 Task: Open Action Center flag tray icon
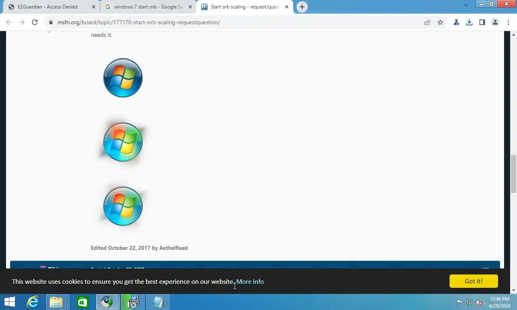pyautogui.click(x=460, y=302)
